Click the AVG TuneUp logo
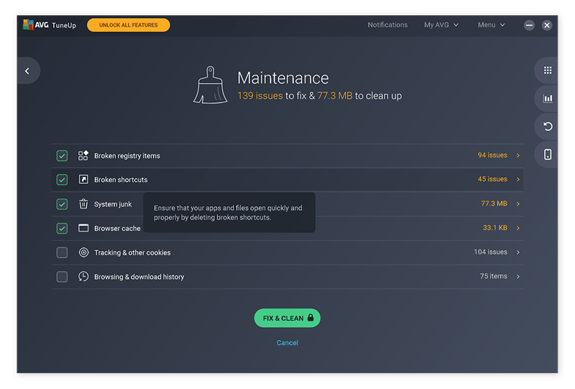This screenshot has width=575, height=389. click(50, 25)
